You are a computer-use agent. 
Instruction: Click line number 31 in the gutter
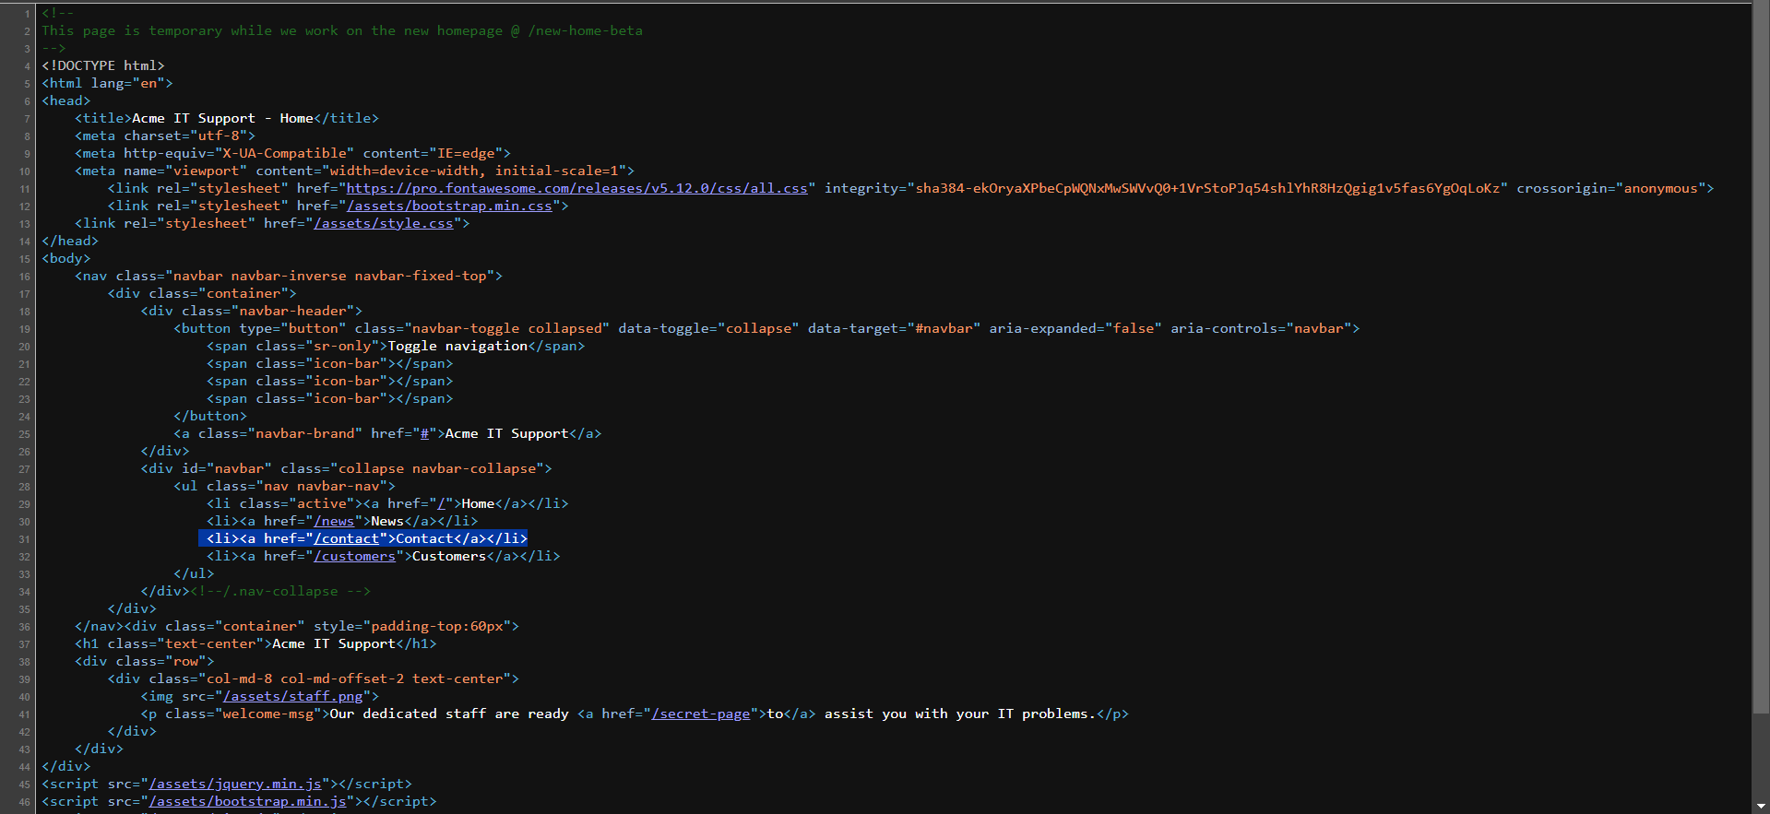[x=24, y=539]
